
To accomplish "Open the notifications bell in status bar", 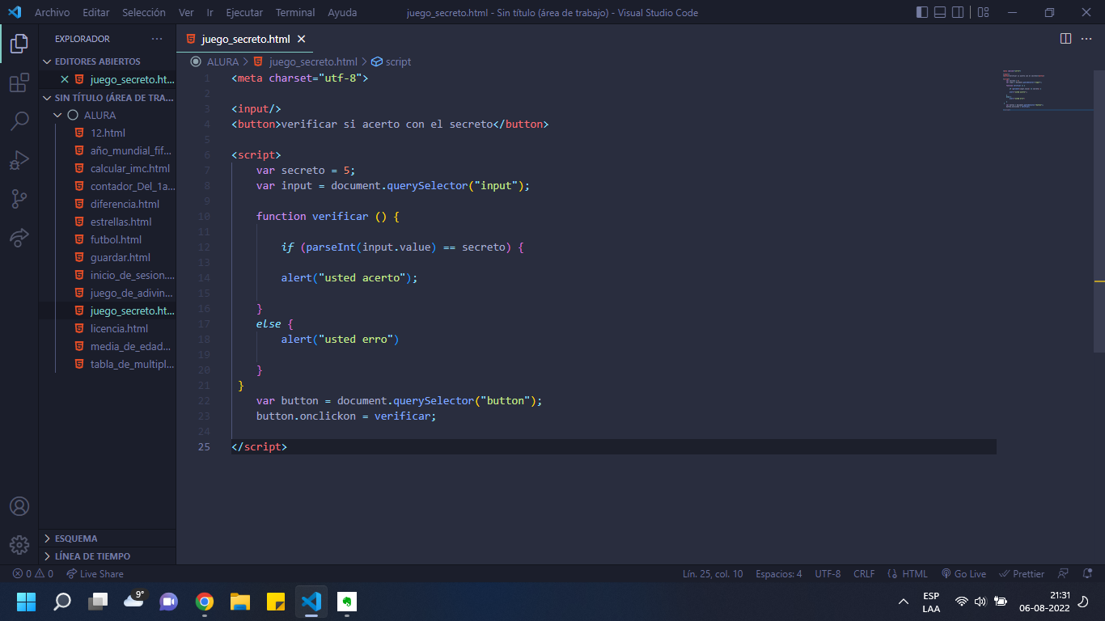I will tap(1086, 574).
